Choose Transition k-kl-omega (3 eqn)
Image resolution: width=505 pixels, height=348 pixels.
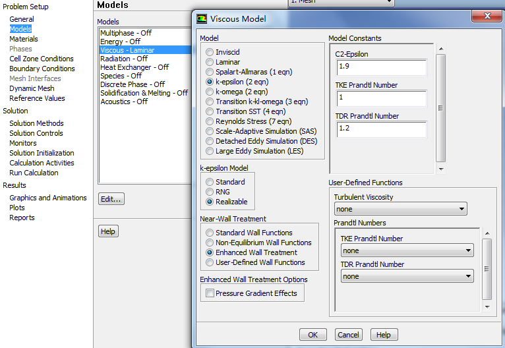point(210,101)
